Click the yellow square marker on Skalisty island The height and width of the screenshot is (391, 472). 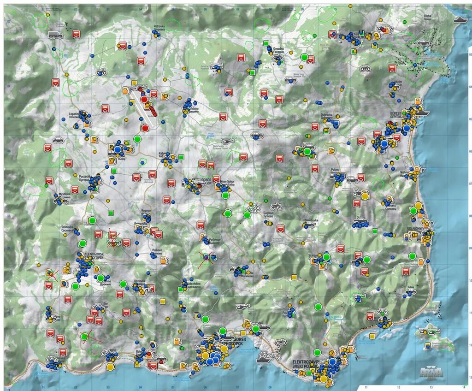click(x=427, y=345)
